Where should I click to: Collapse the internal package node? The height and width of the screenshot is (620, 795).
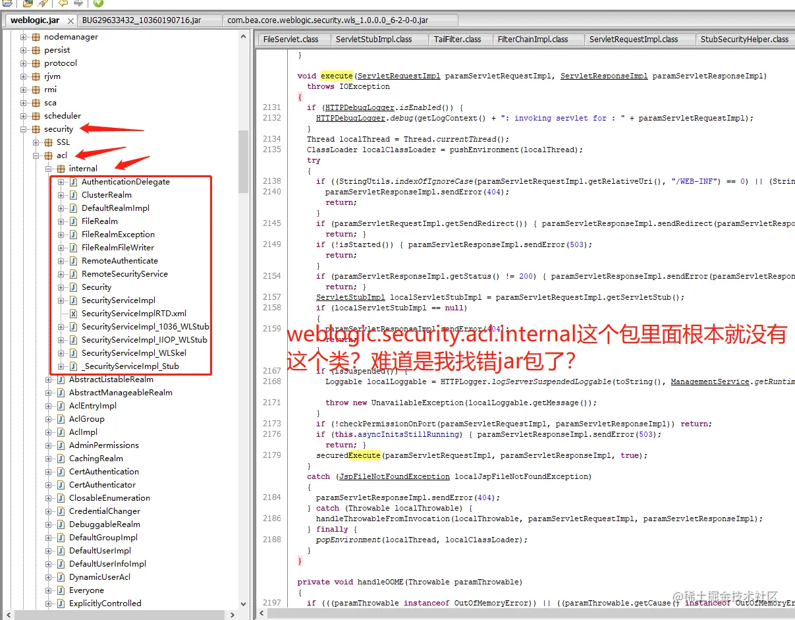click(x=49, y=169)
